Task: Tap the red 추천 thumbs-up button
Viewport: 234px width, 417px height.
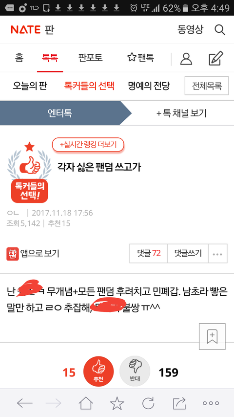Action: point(98,371)
